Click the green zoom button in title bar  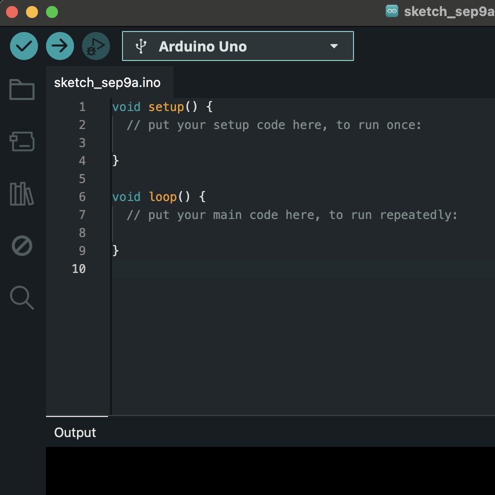coord(51,11)
